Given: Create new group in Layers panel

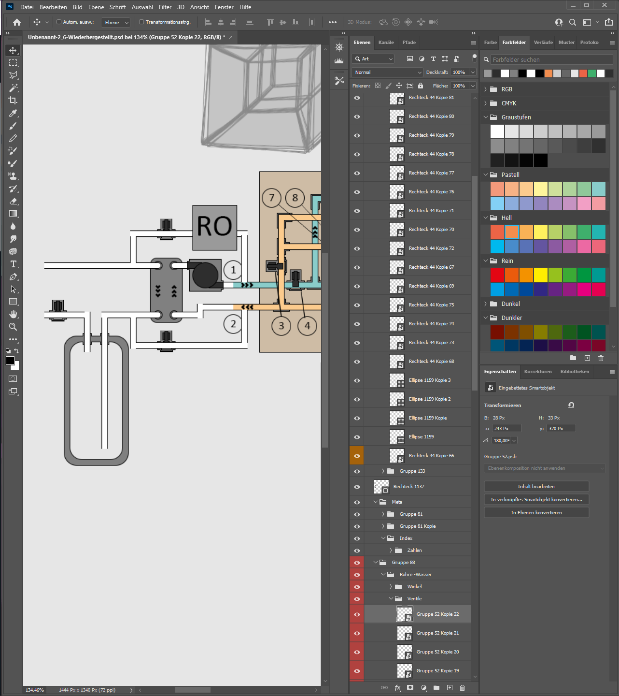Looking at the screenshot, I should [436, 688].
